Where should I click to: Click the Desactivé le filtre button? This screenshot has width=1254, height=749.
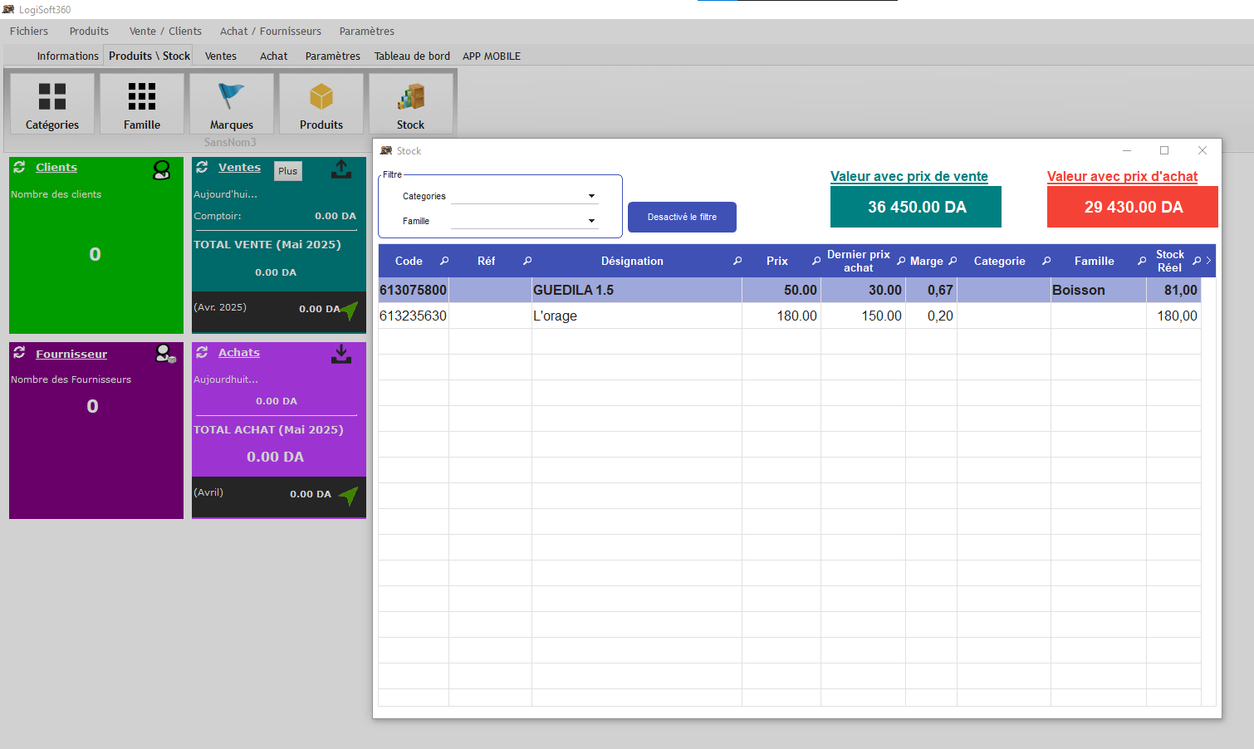pos(682,217)
